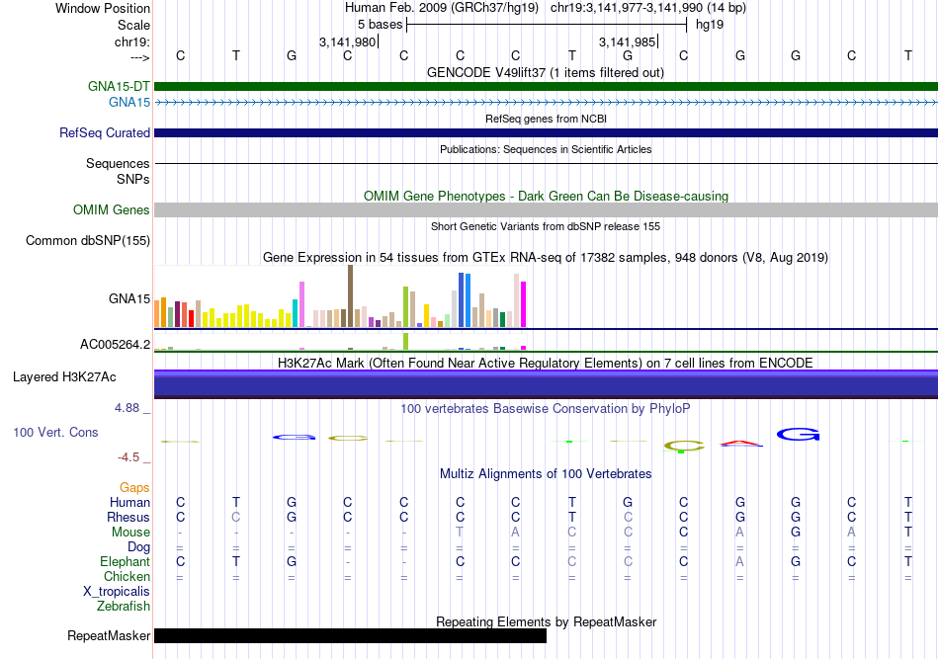This screenshot has width=939, height=659.
Task: Click the tall brown bar in GNA15 GTEx chart
Action: 350,296
